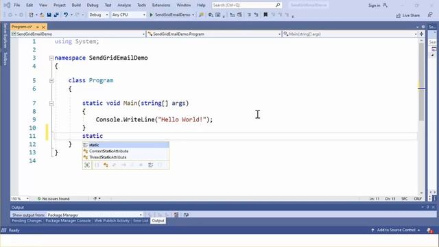Click the Save icon in toolbar
The image size is (439, 247).
(49, 15)
